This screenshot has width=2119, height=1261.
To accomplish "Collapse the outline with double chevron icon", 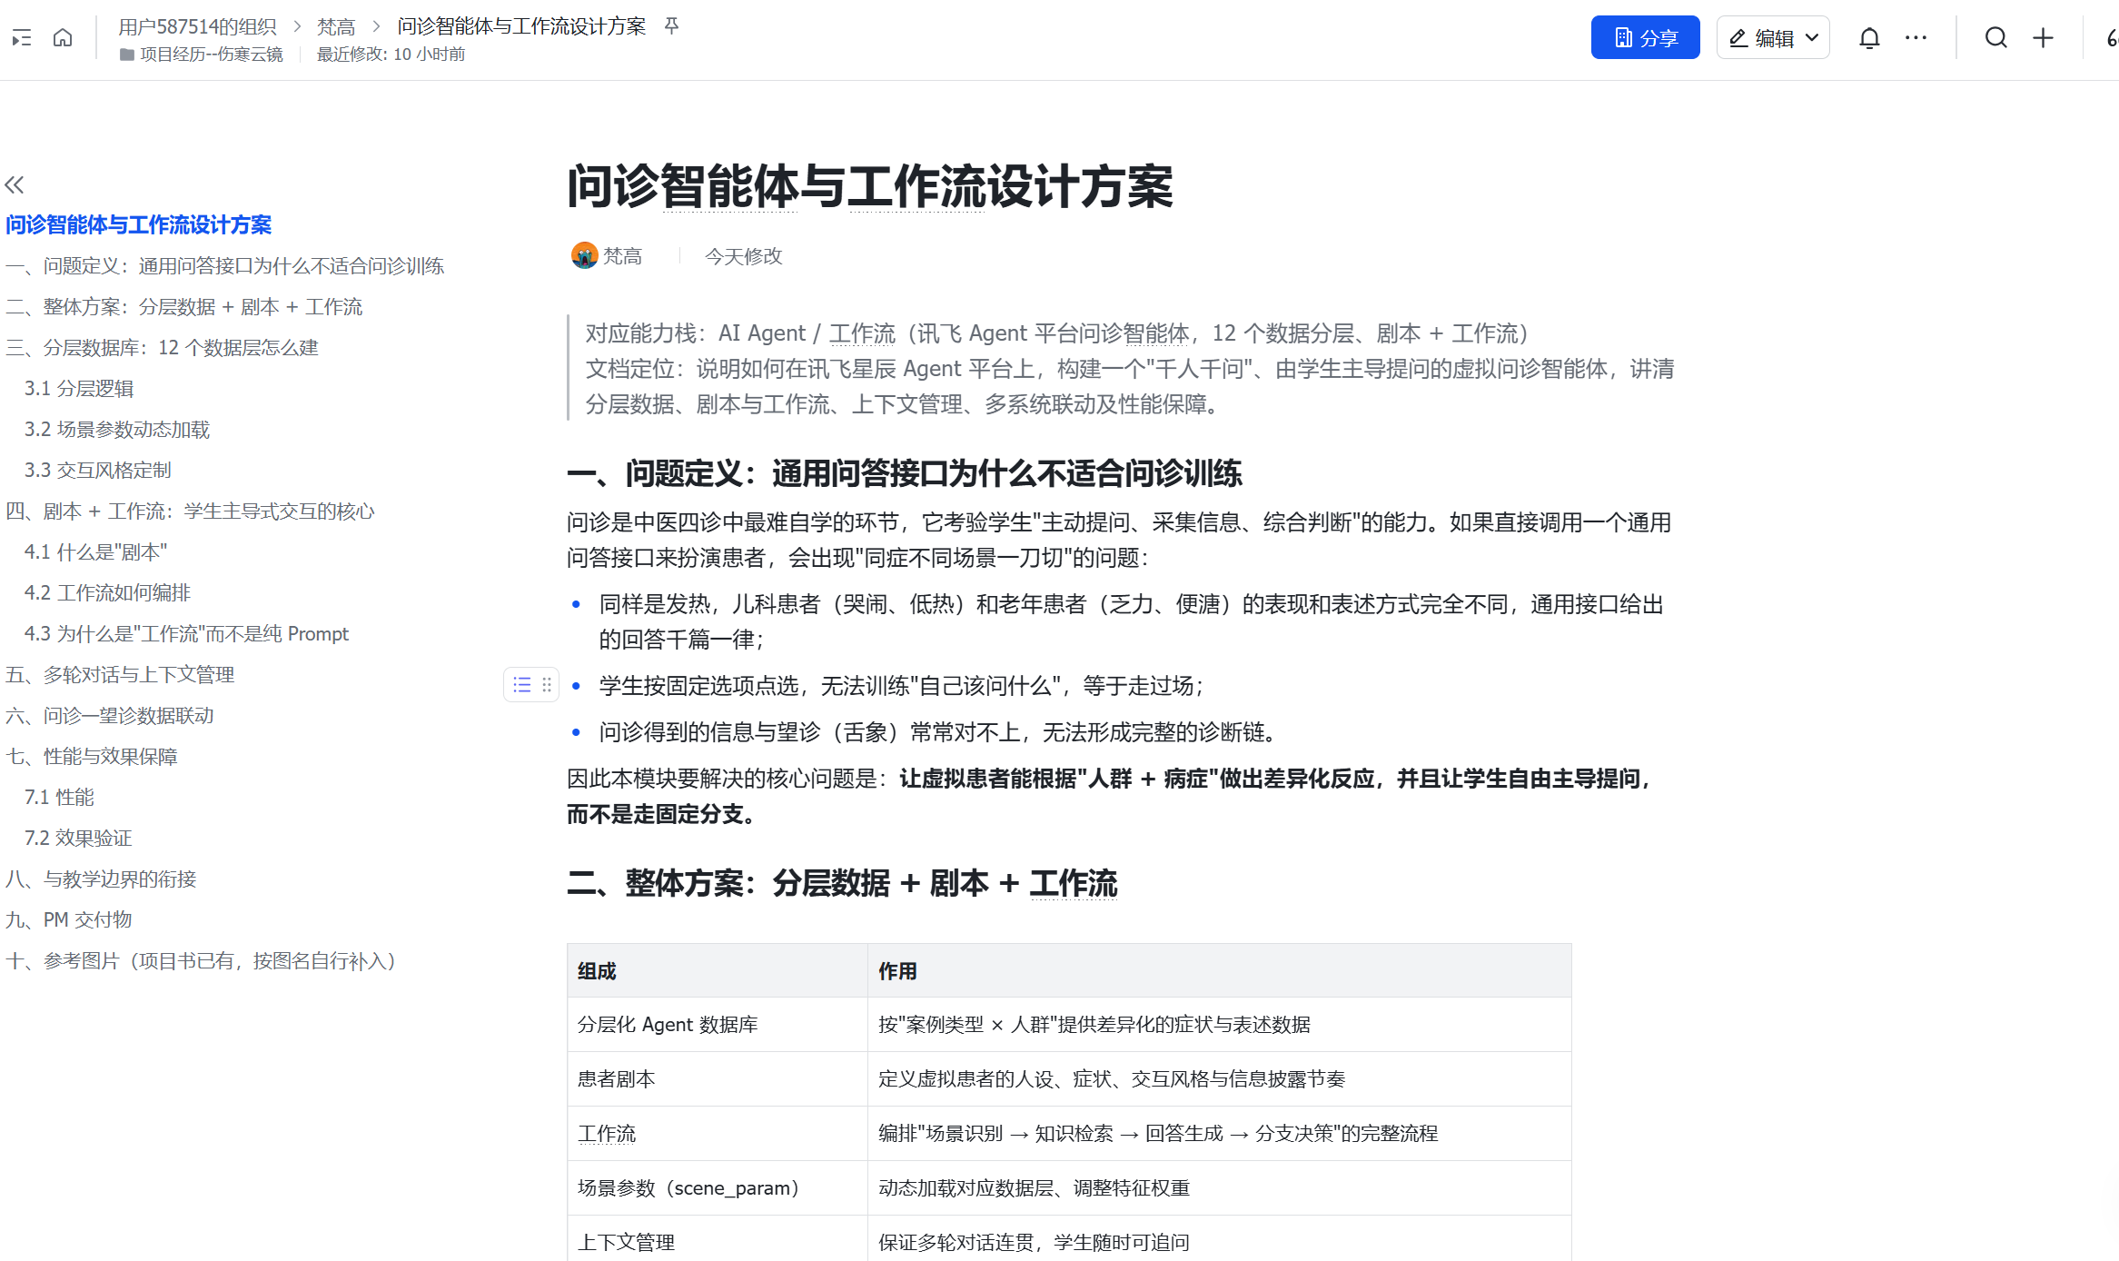I will pyautogui.click(x=15, y=185).
